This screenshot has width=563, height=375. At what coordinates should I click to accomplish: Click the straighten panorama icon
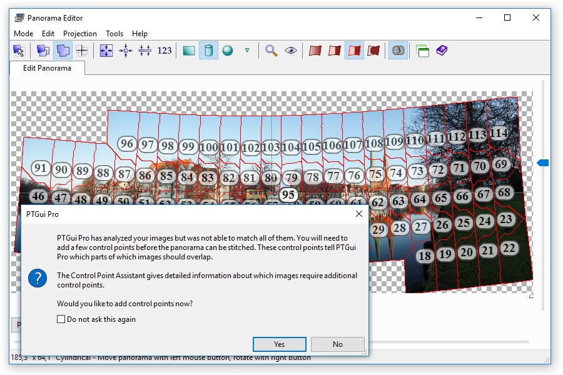[x=145, y=51]
